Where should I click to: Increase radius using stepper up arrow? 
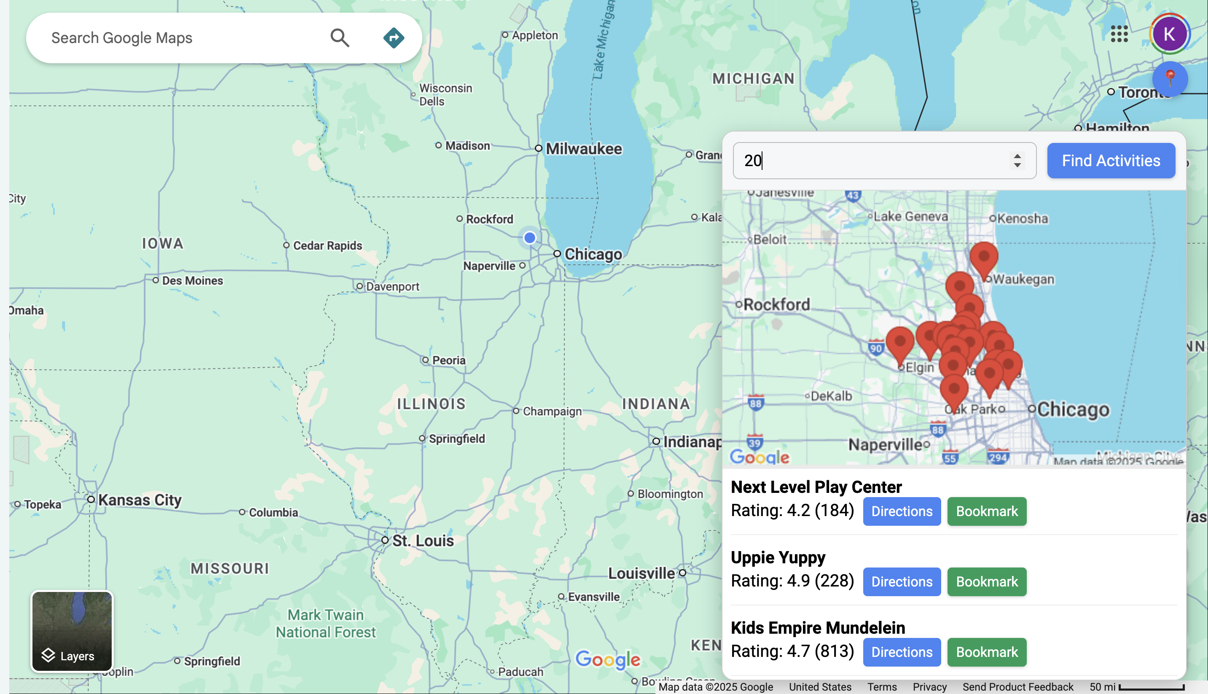tap(1017, 156)
